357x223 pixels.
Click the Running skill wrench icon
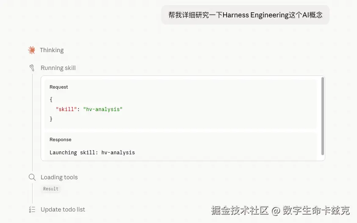(x=32, y=68)
